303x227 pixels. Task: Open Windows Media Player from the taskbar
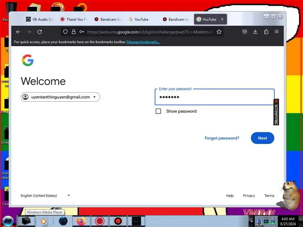(44, 221)
